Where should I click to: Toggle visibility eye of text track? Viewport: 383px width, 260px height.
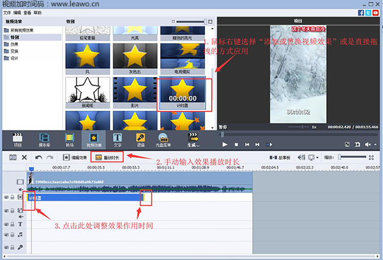[6, 224]
